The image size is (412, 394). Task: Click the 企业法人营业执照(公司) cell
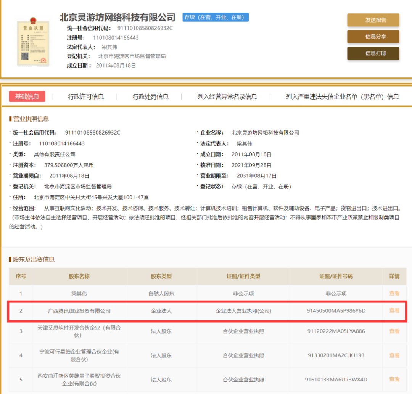(x=243, y=311)
